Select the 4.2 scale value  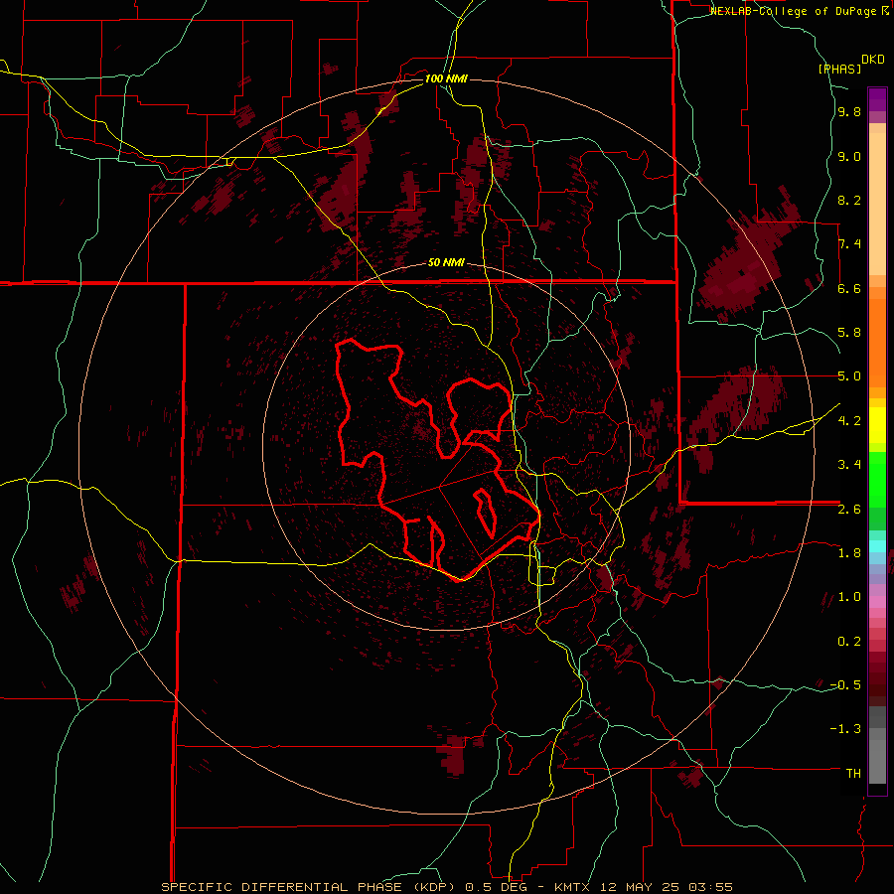(849, 421)
